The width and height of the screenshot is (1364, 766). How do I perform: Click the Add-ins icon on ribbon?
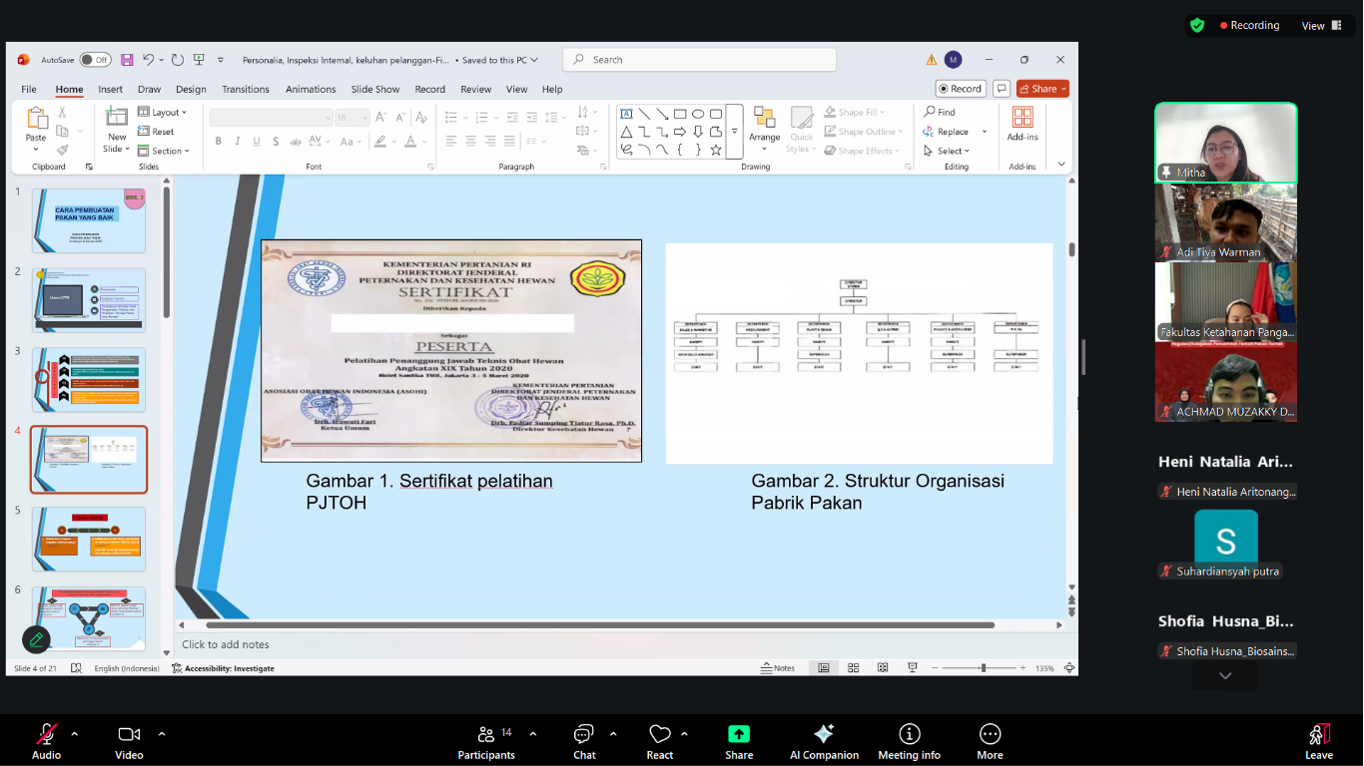tap(1022, 125)
